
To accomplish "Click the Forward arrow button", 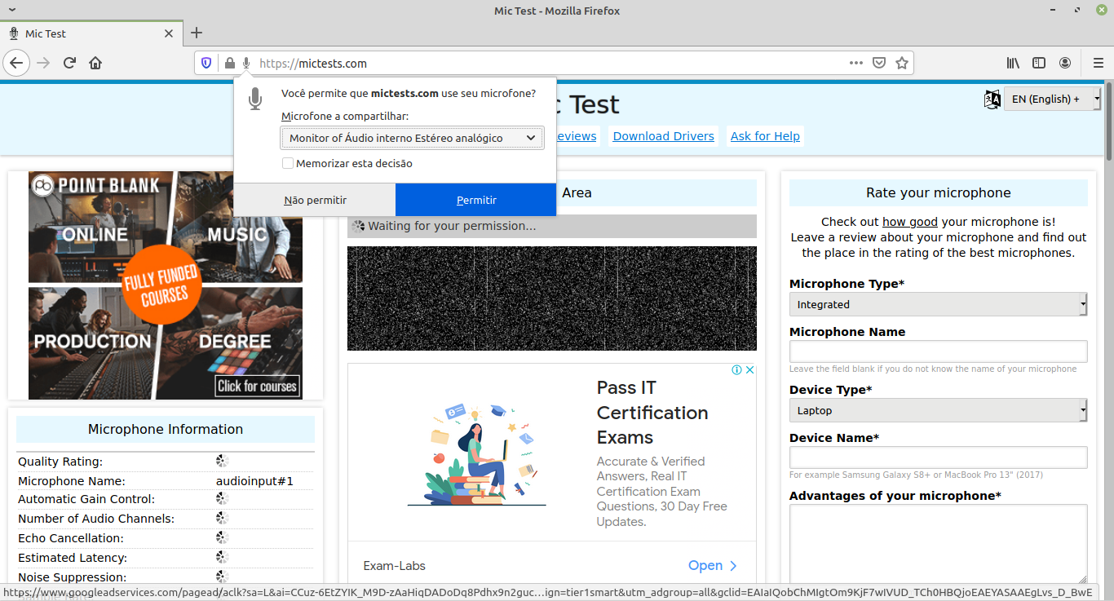I will pos(43,63).
